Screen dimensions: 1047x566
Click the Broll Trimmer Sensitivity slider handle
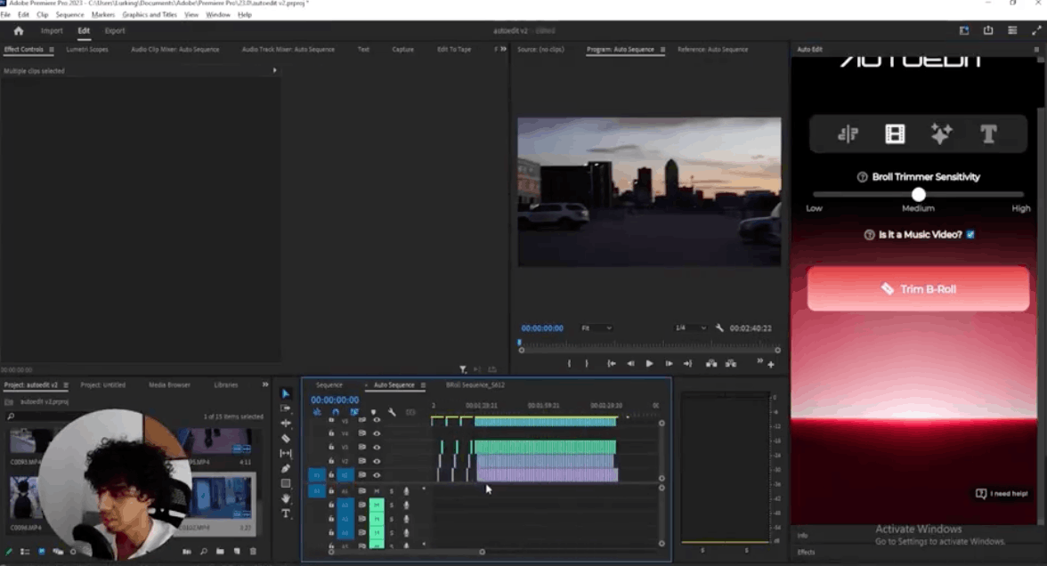tap(918, 195)
